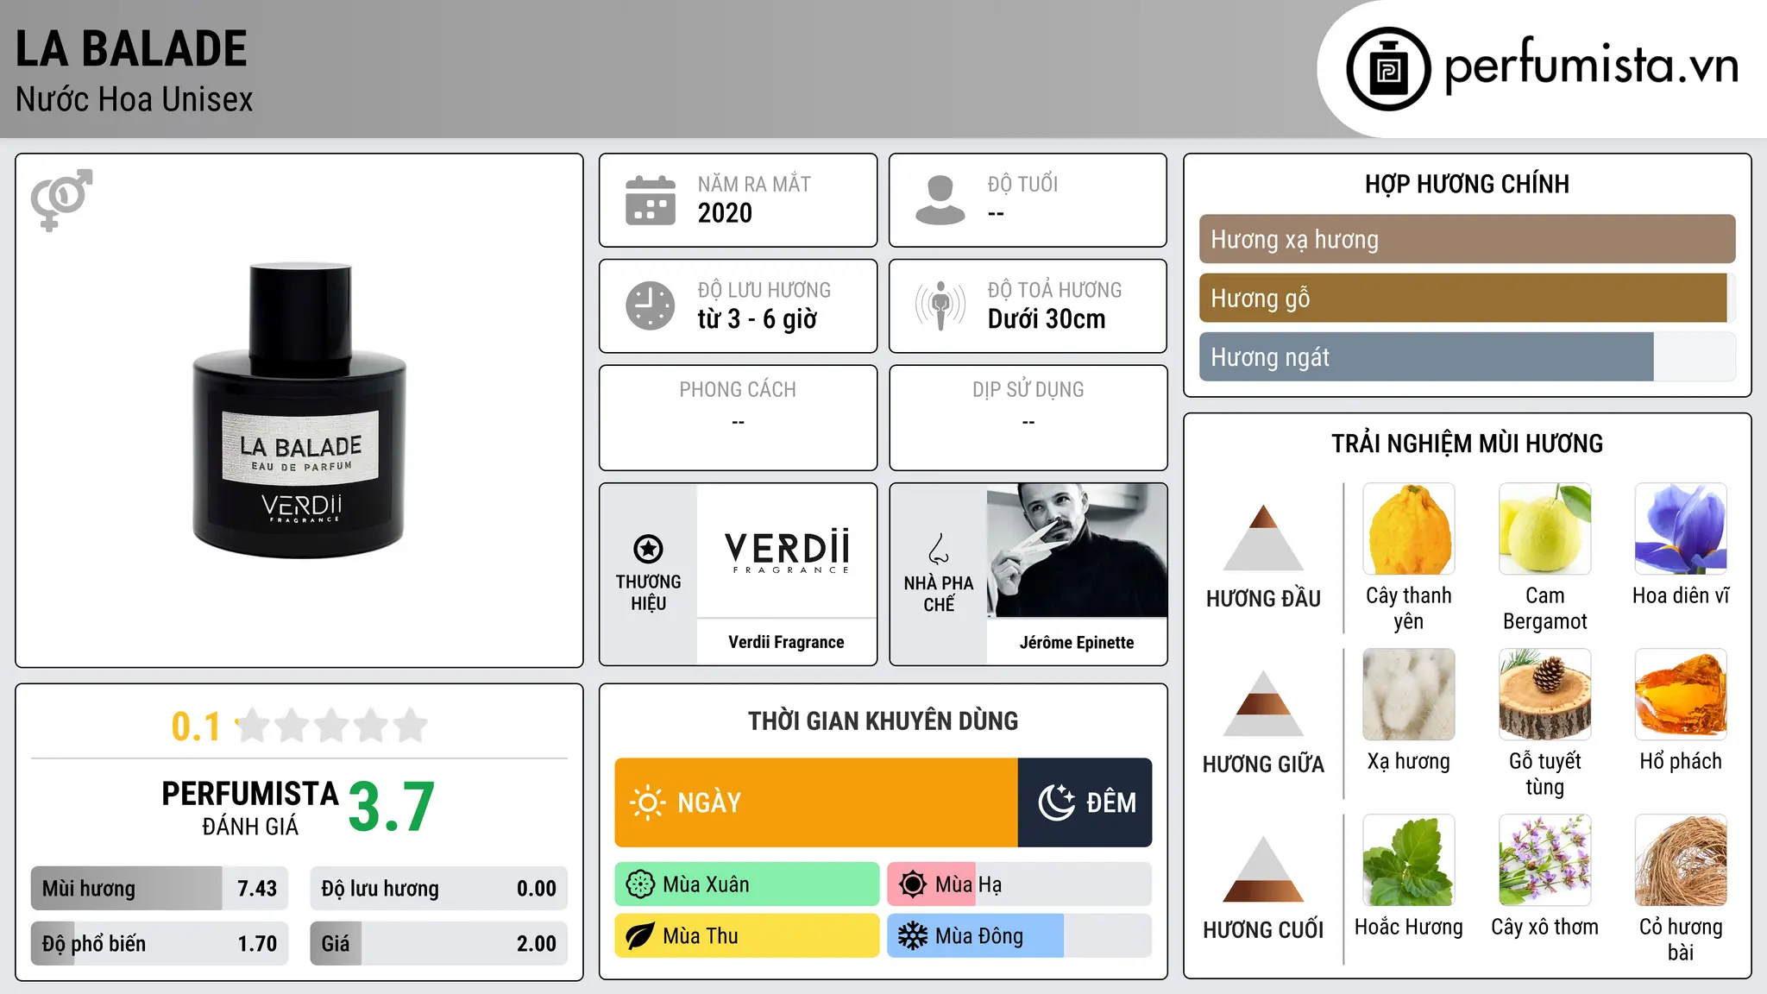Click the TRẢI NGHIỆM MÙI HƯƠNG heading

(1467, 444)
